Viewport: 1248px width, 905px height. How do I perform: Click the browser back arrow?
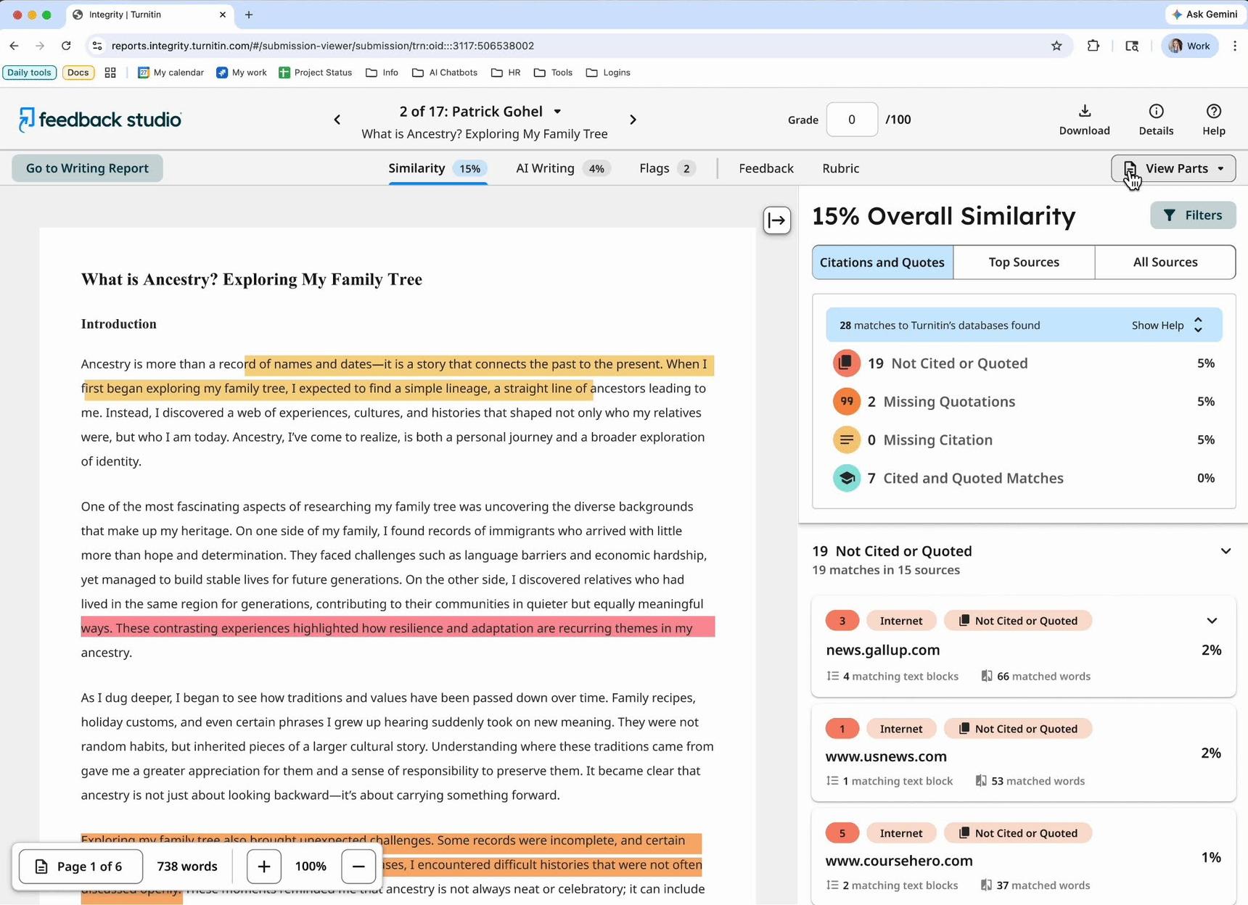point(15,46)
